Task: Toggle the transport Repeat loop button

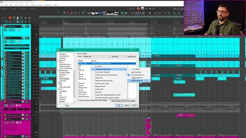Action: click(146, 9)
